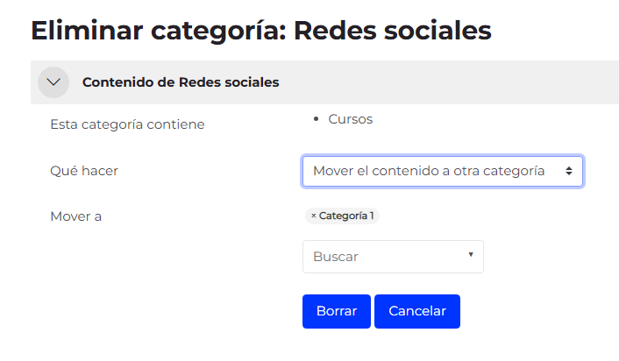Click the bullet point beside Cursos
619x361 pixels.
click(x=315, y=119)
